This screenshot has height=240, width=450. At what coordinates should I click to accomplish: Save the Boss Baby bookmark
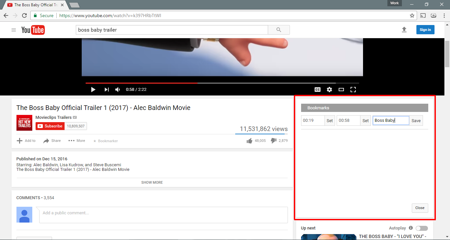click(416, 120)
